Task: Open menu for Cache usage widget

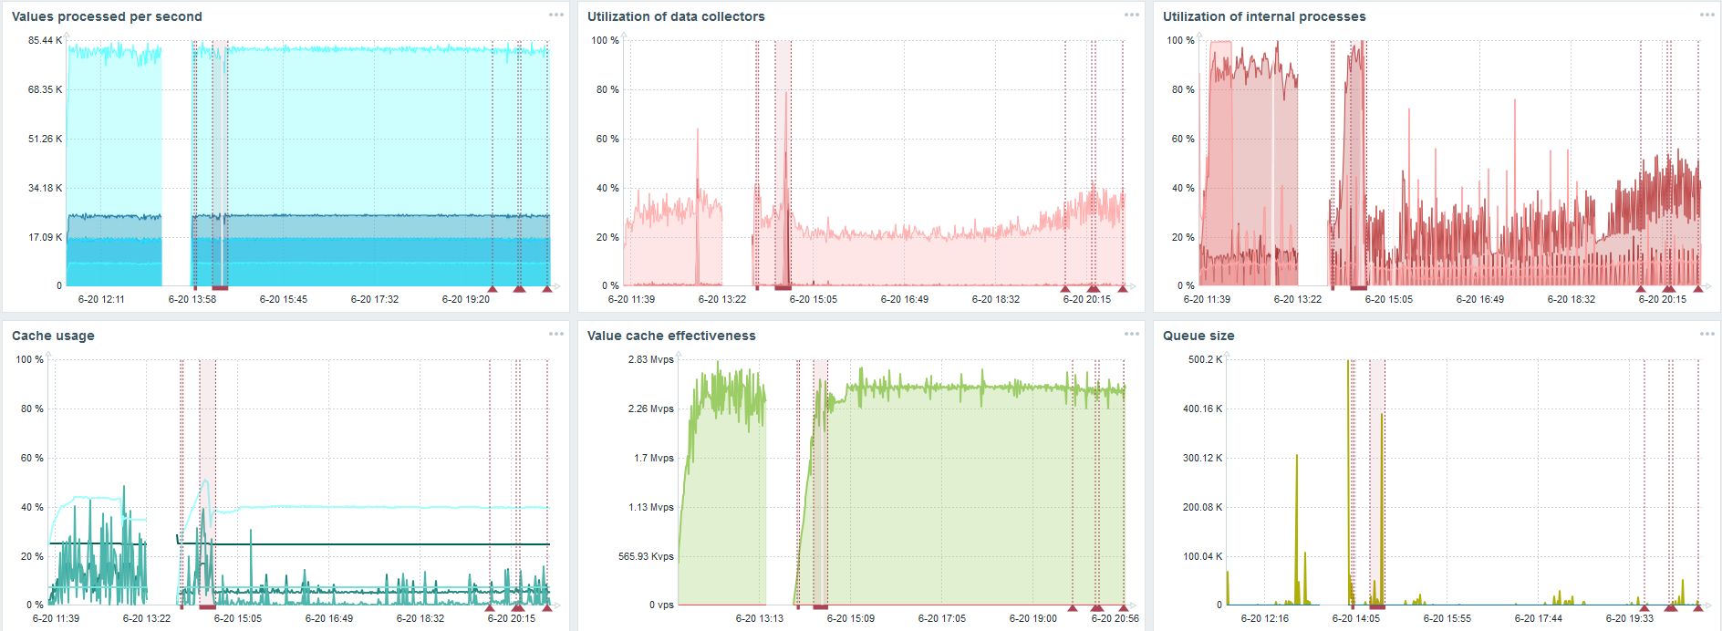Action: point(556,334)
